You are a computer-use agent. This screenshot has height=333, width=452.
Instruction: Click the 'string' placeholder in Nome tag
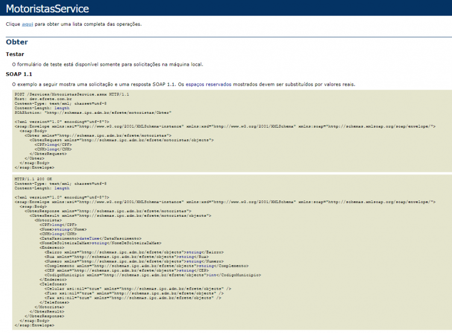62,229
